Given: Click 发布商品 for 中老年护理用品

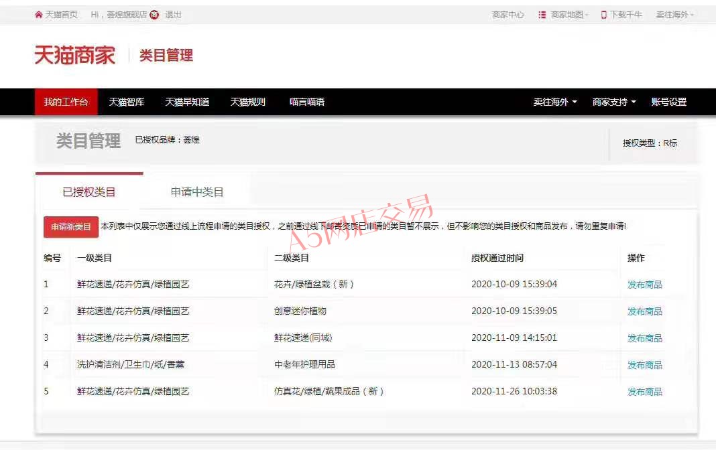Looking at the screenshot, I should pos(645,365).
